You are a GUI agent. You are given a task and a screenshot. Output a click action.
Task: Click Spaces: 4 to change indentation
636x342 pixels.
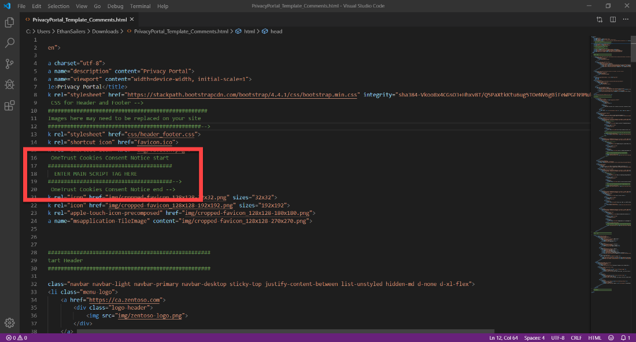[534, 337]
